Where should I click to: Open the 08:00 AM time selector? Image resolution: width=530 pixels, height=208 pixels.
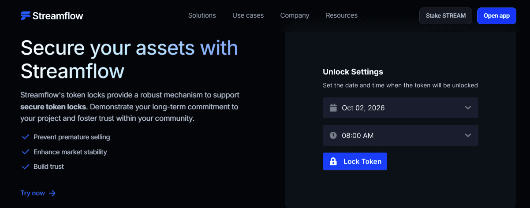click(x=400, y=135)
